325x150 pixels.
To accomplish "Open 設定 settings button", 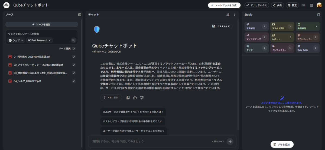I will [x=292, y=5].
